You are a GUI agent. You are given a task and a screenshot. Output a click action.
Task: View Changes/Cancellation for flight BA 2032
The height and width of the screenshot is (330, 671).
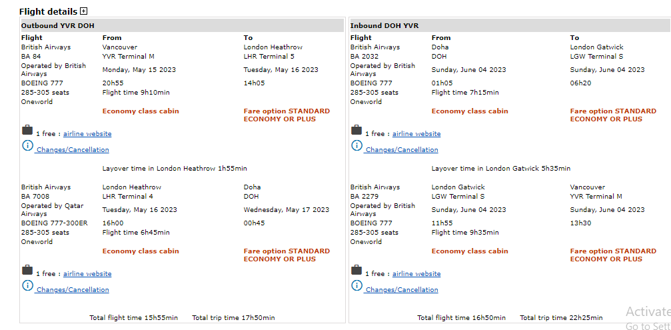pos(402,150)
